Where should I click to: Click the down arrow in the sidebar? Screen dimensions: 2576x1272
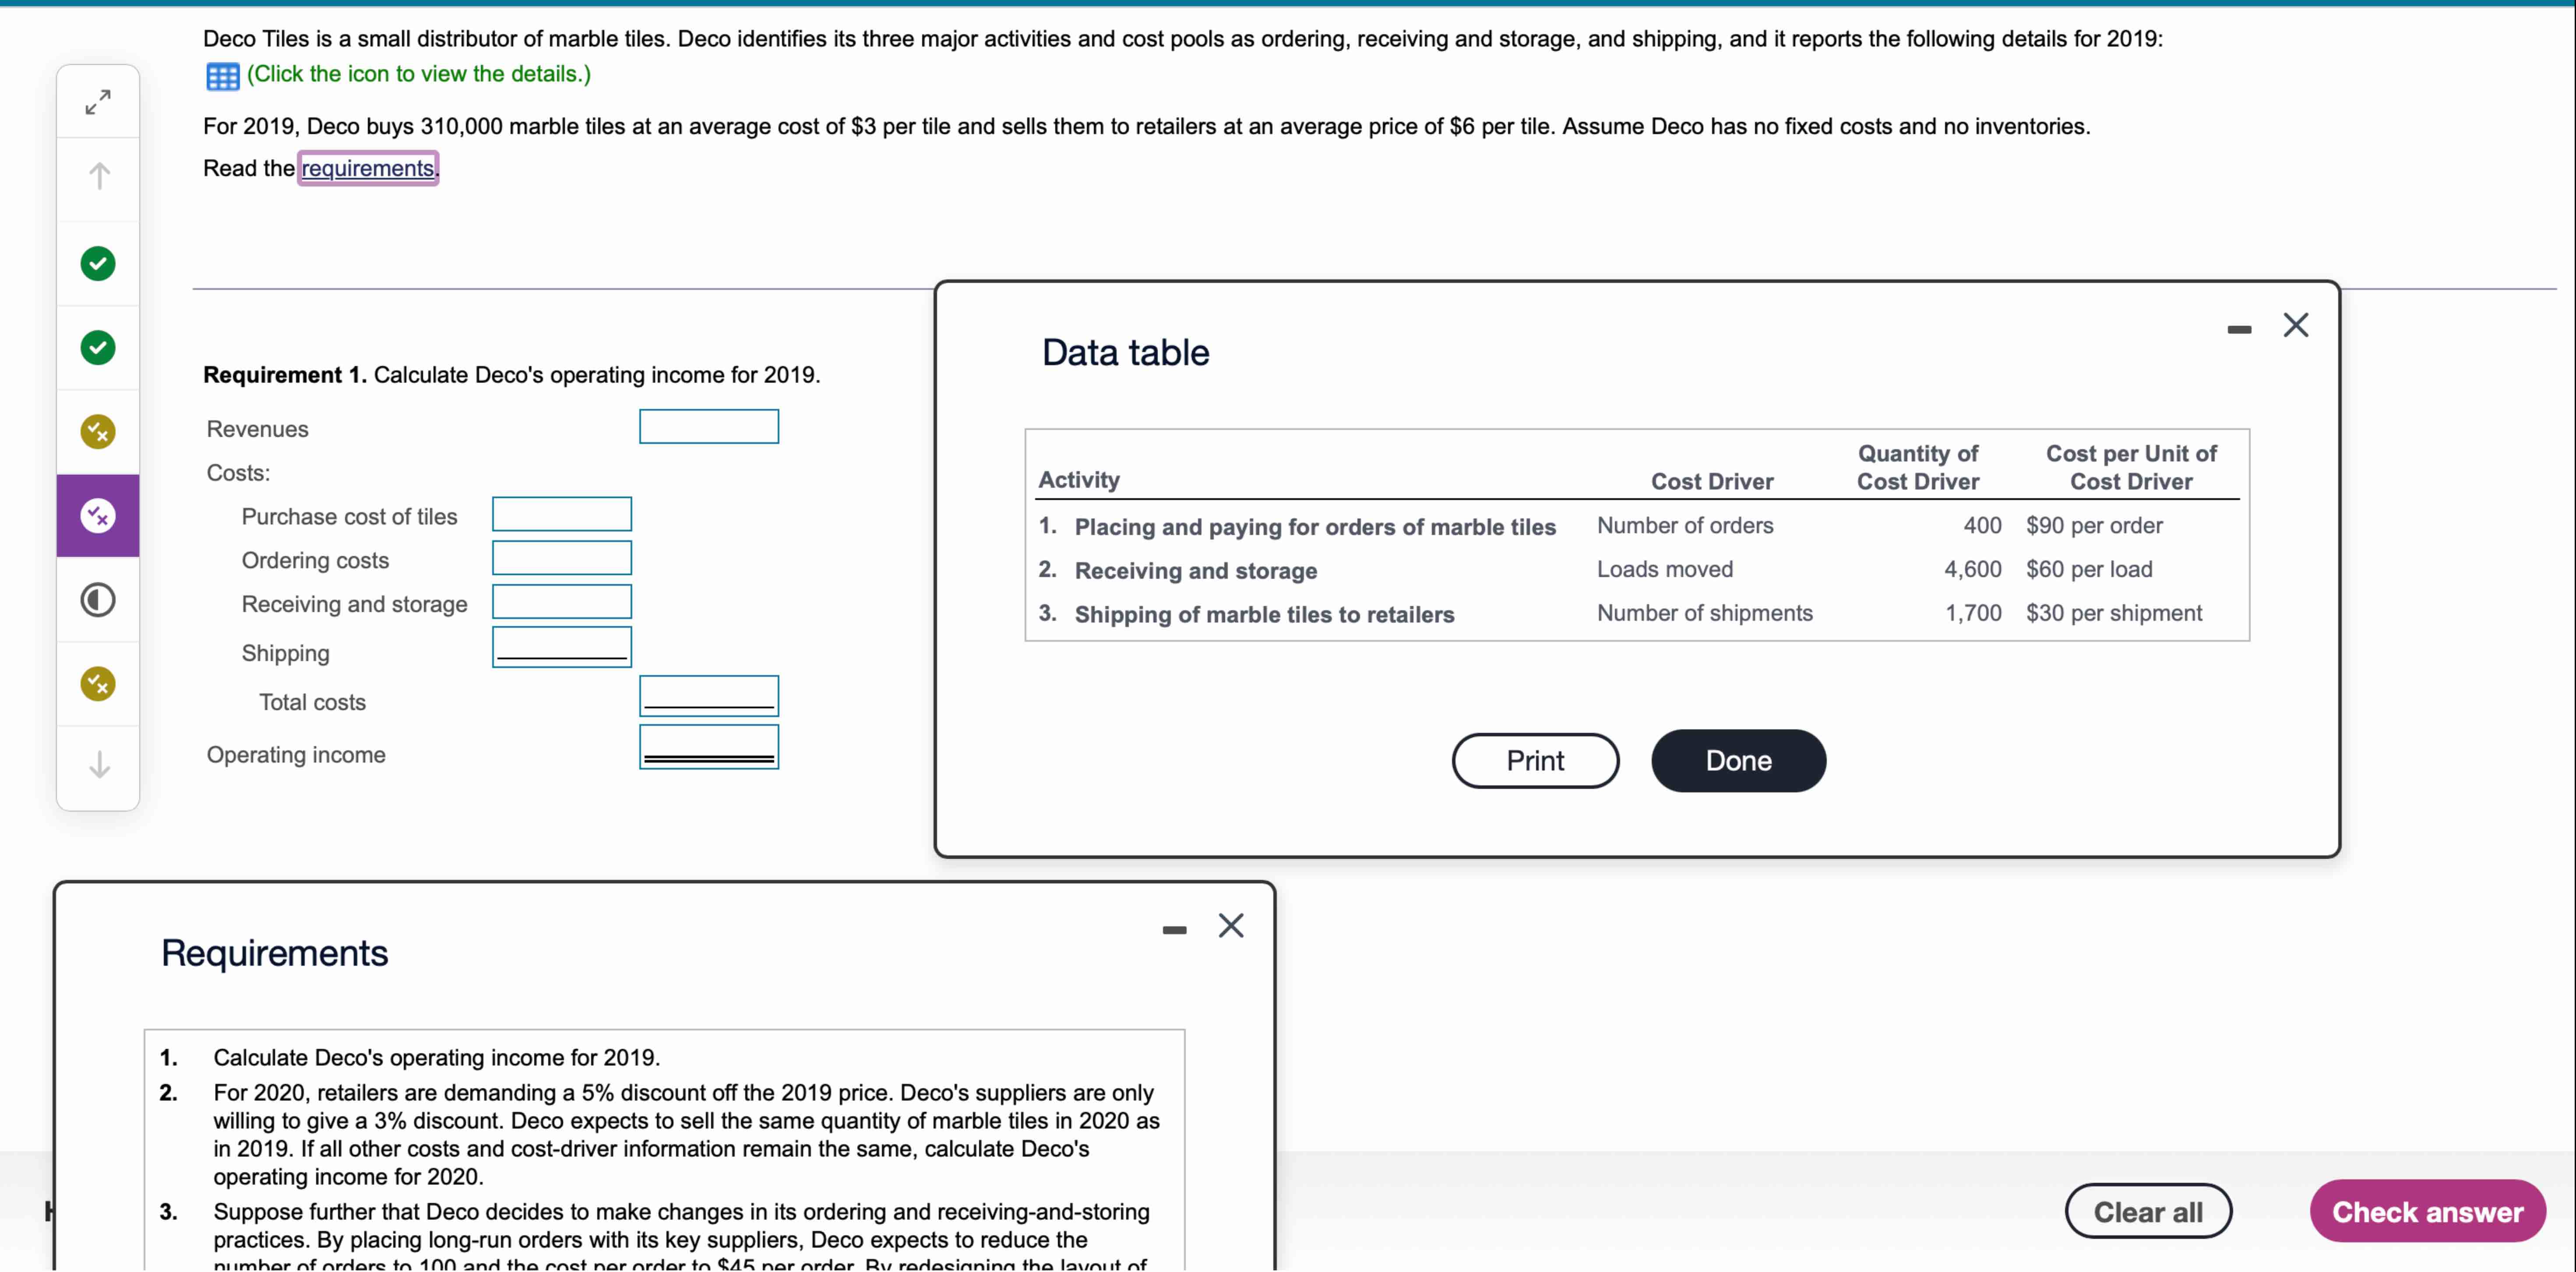point(98,765)
